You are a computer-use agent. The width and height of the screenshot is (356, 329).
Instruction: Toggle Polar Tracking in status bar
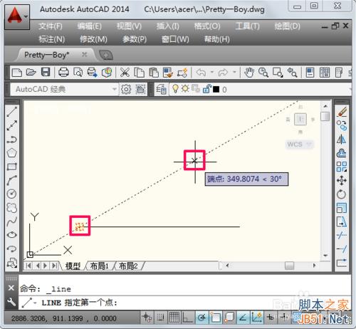tap(202, 318)
